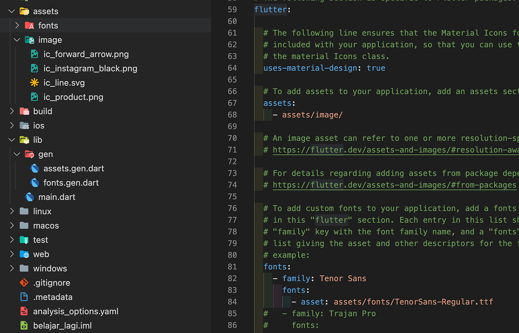Click the Dart icon beside assets.gen.dart
Screen dimensions: 519x333
pos(35,168)
